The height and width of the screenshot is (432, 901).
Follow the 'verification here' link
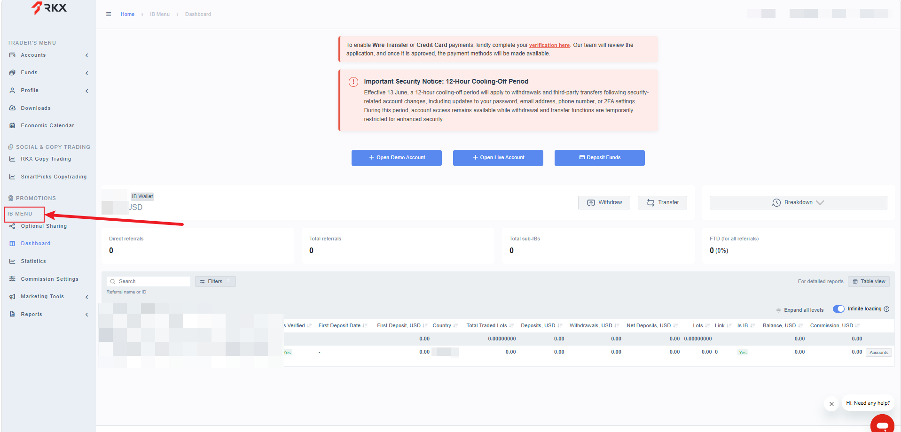tap(549, 45)
